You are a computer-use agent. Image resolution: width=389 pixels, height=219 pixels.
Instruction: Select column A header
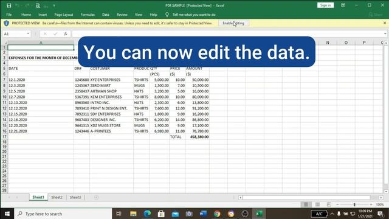coord(41,43)
